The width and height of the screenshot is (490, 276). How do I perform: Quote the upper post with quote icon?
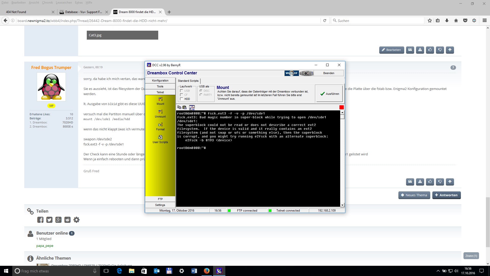click(x=410, y=50)
